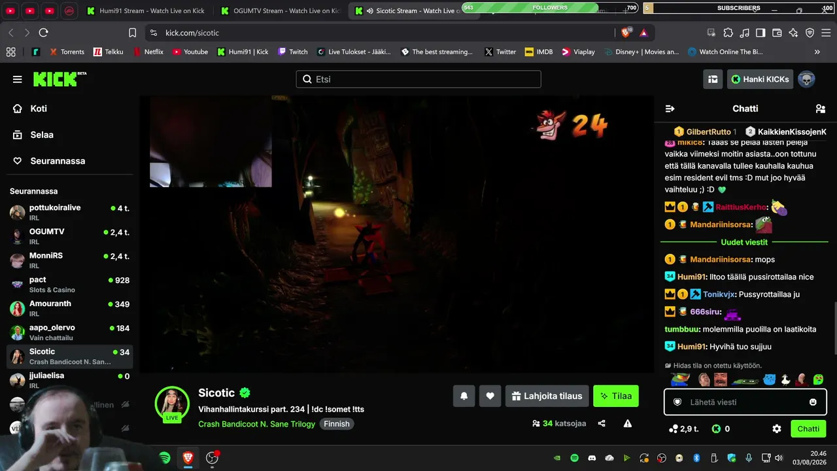Mute the Sicotic tab audio icon
Screen dimensions: 837x471
click(370, 11)
